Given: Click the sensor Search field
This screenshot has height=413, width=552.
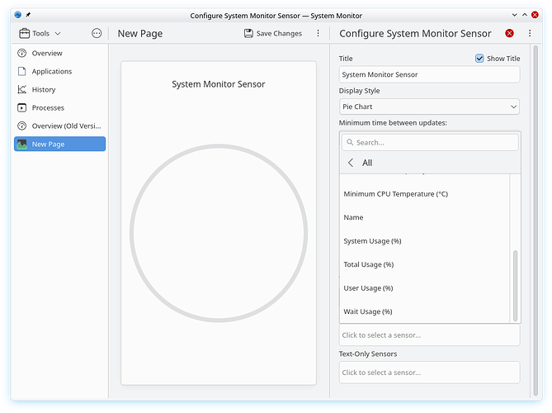Looking at the screenshot, I should tap(429, 142).
